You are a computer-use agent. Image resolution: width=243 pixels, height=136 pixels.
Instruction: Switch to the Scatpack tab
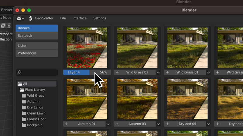tap(37, 36)
